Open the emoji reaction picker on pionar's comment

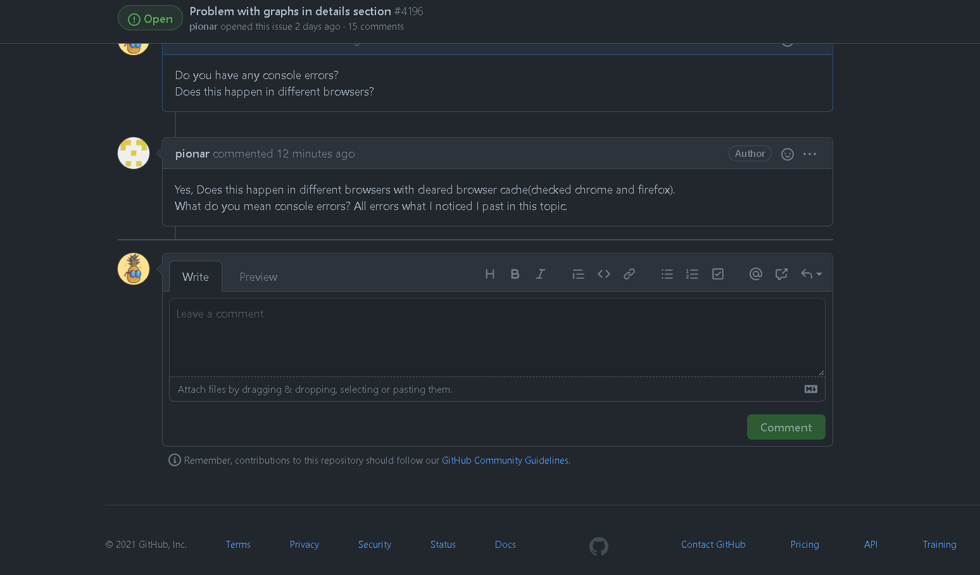point(787,154)
